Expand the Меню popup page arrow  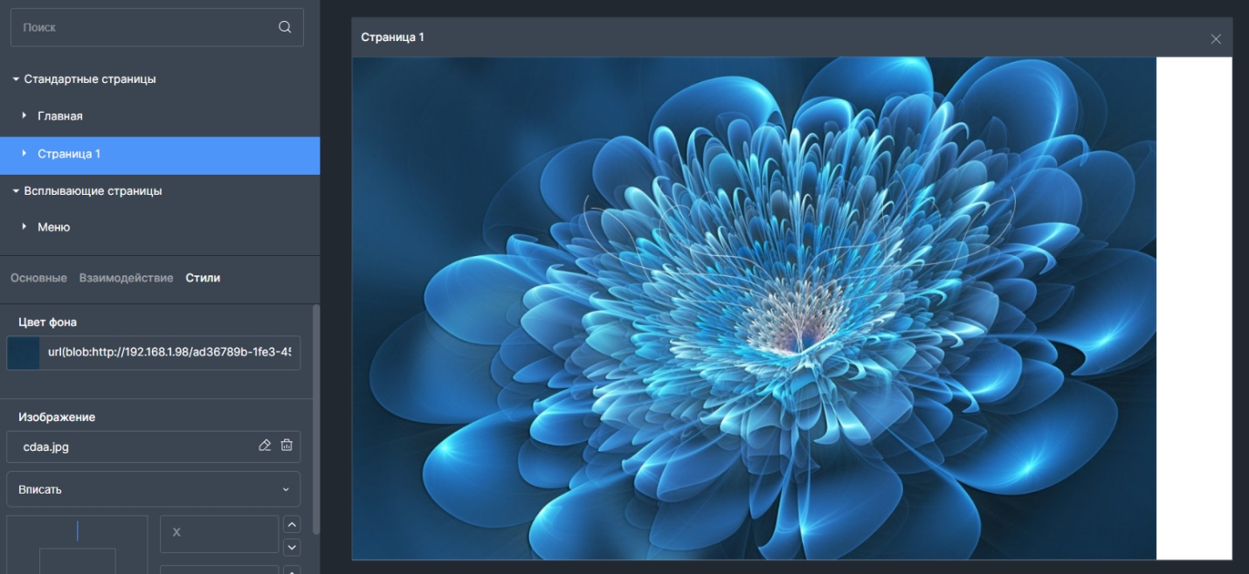click(x=24, y=227)
